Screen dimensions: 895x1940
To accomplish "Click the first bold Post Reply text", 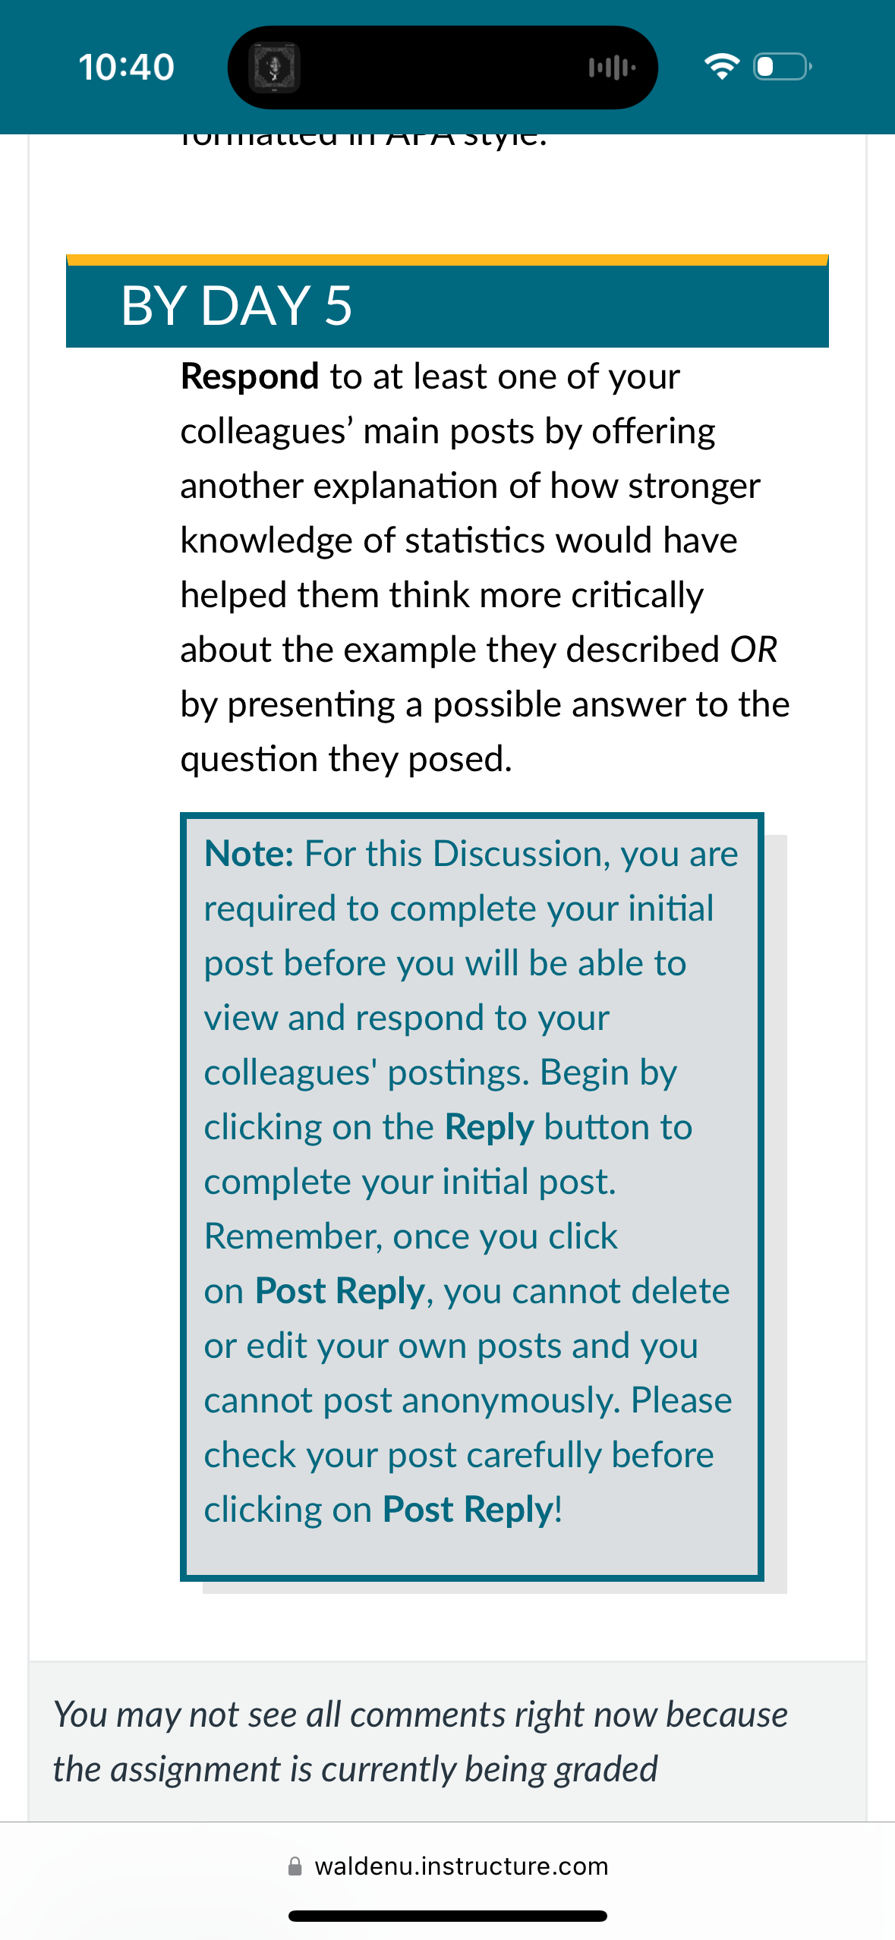I will point(340,1293).
